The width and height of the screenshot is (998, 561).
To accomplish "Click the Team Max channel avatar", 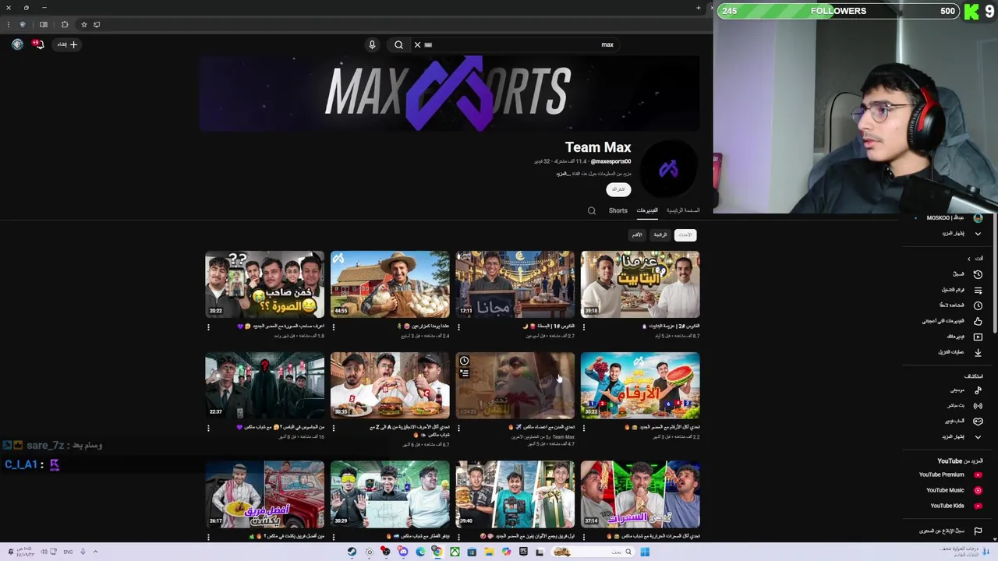I will point(668,168).
